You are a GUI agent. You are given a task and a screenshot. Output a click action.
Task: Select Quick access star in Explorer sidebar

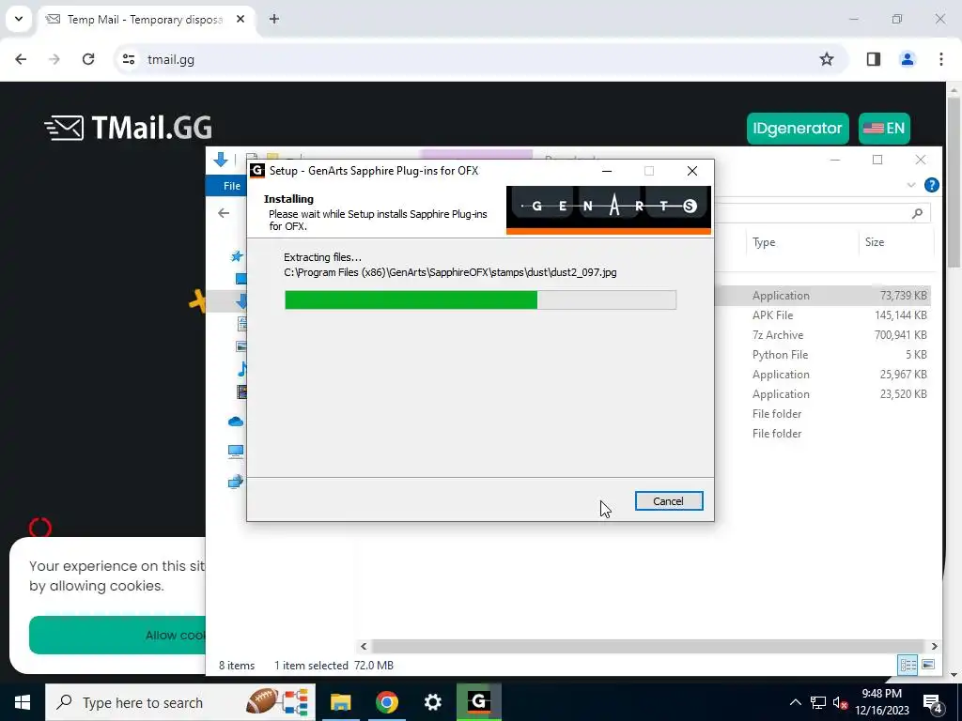[237, 256]
